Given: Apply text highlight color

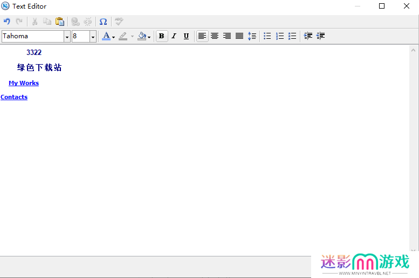Looking at the screenshot, I should [123, 36].
